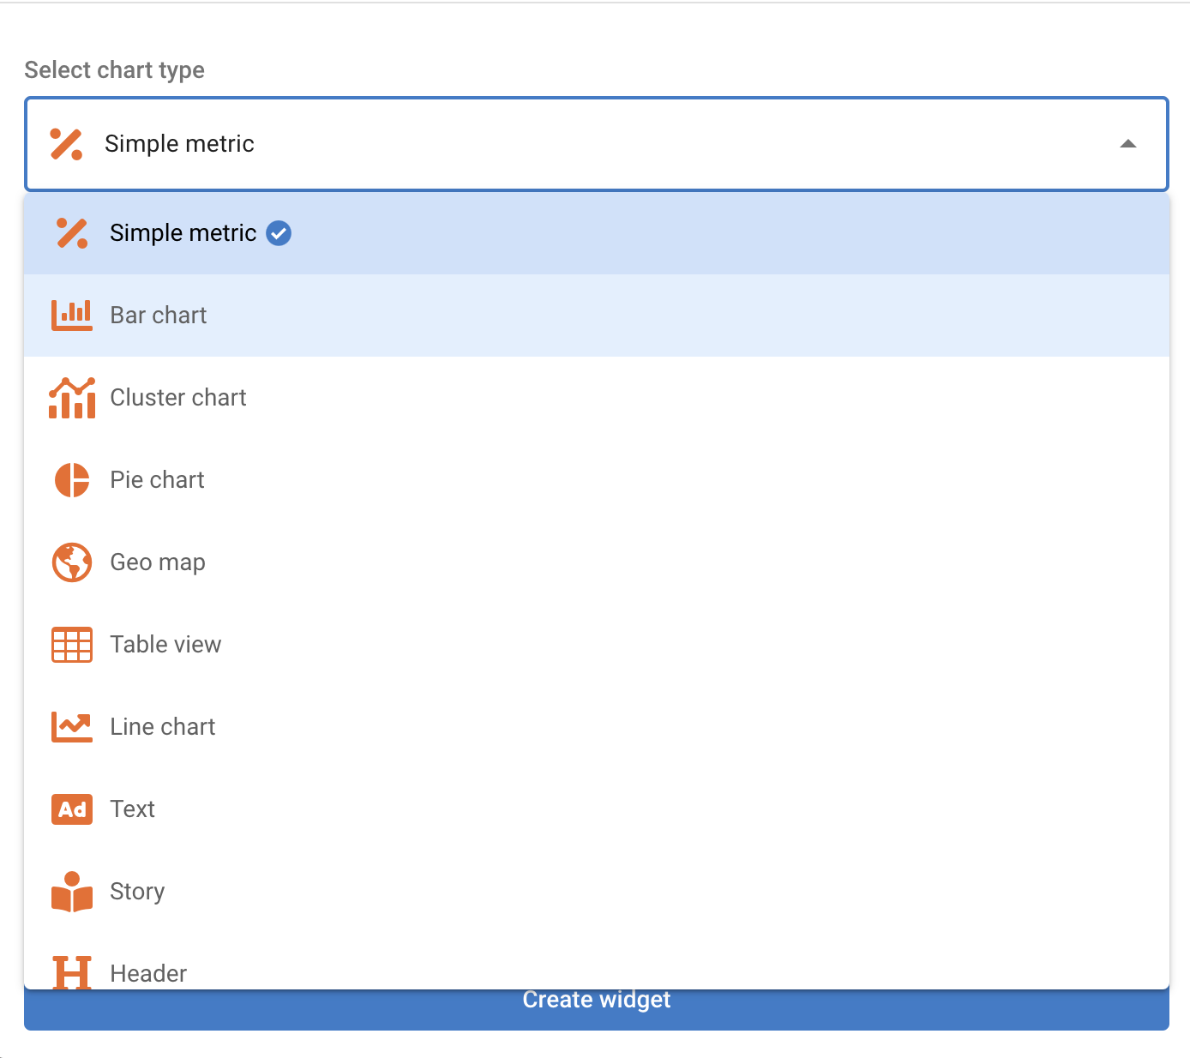This screenshot has width=1190, height=1058.
Task: Pick Table view chart type
Action: pos(597,645)
